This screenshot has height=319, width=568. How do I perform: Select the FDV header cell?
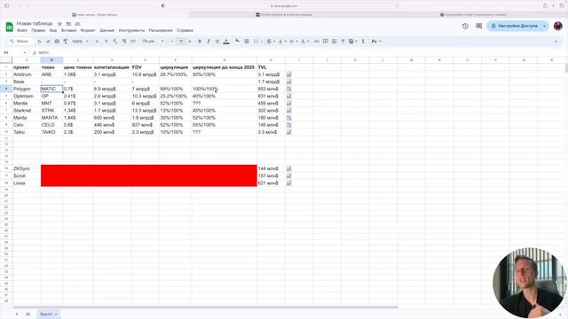pyautogui.click(x=145, y=67)
